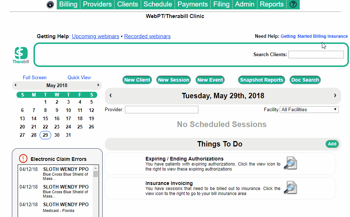This screenshot has width=350, height=217.
Task: Click the dashboard home icon in navigation bar
Action: point(50,5)
